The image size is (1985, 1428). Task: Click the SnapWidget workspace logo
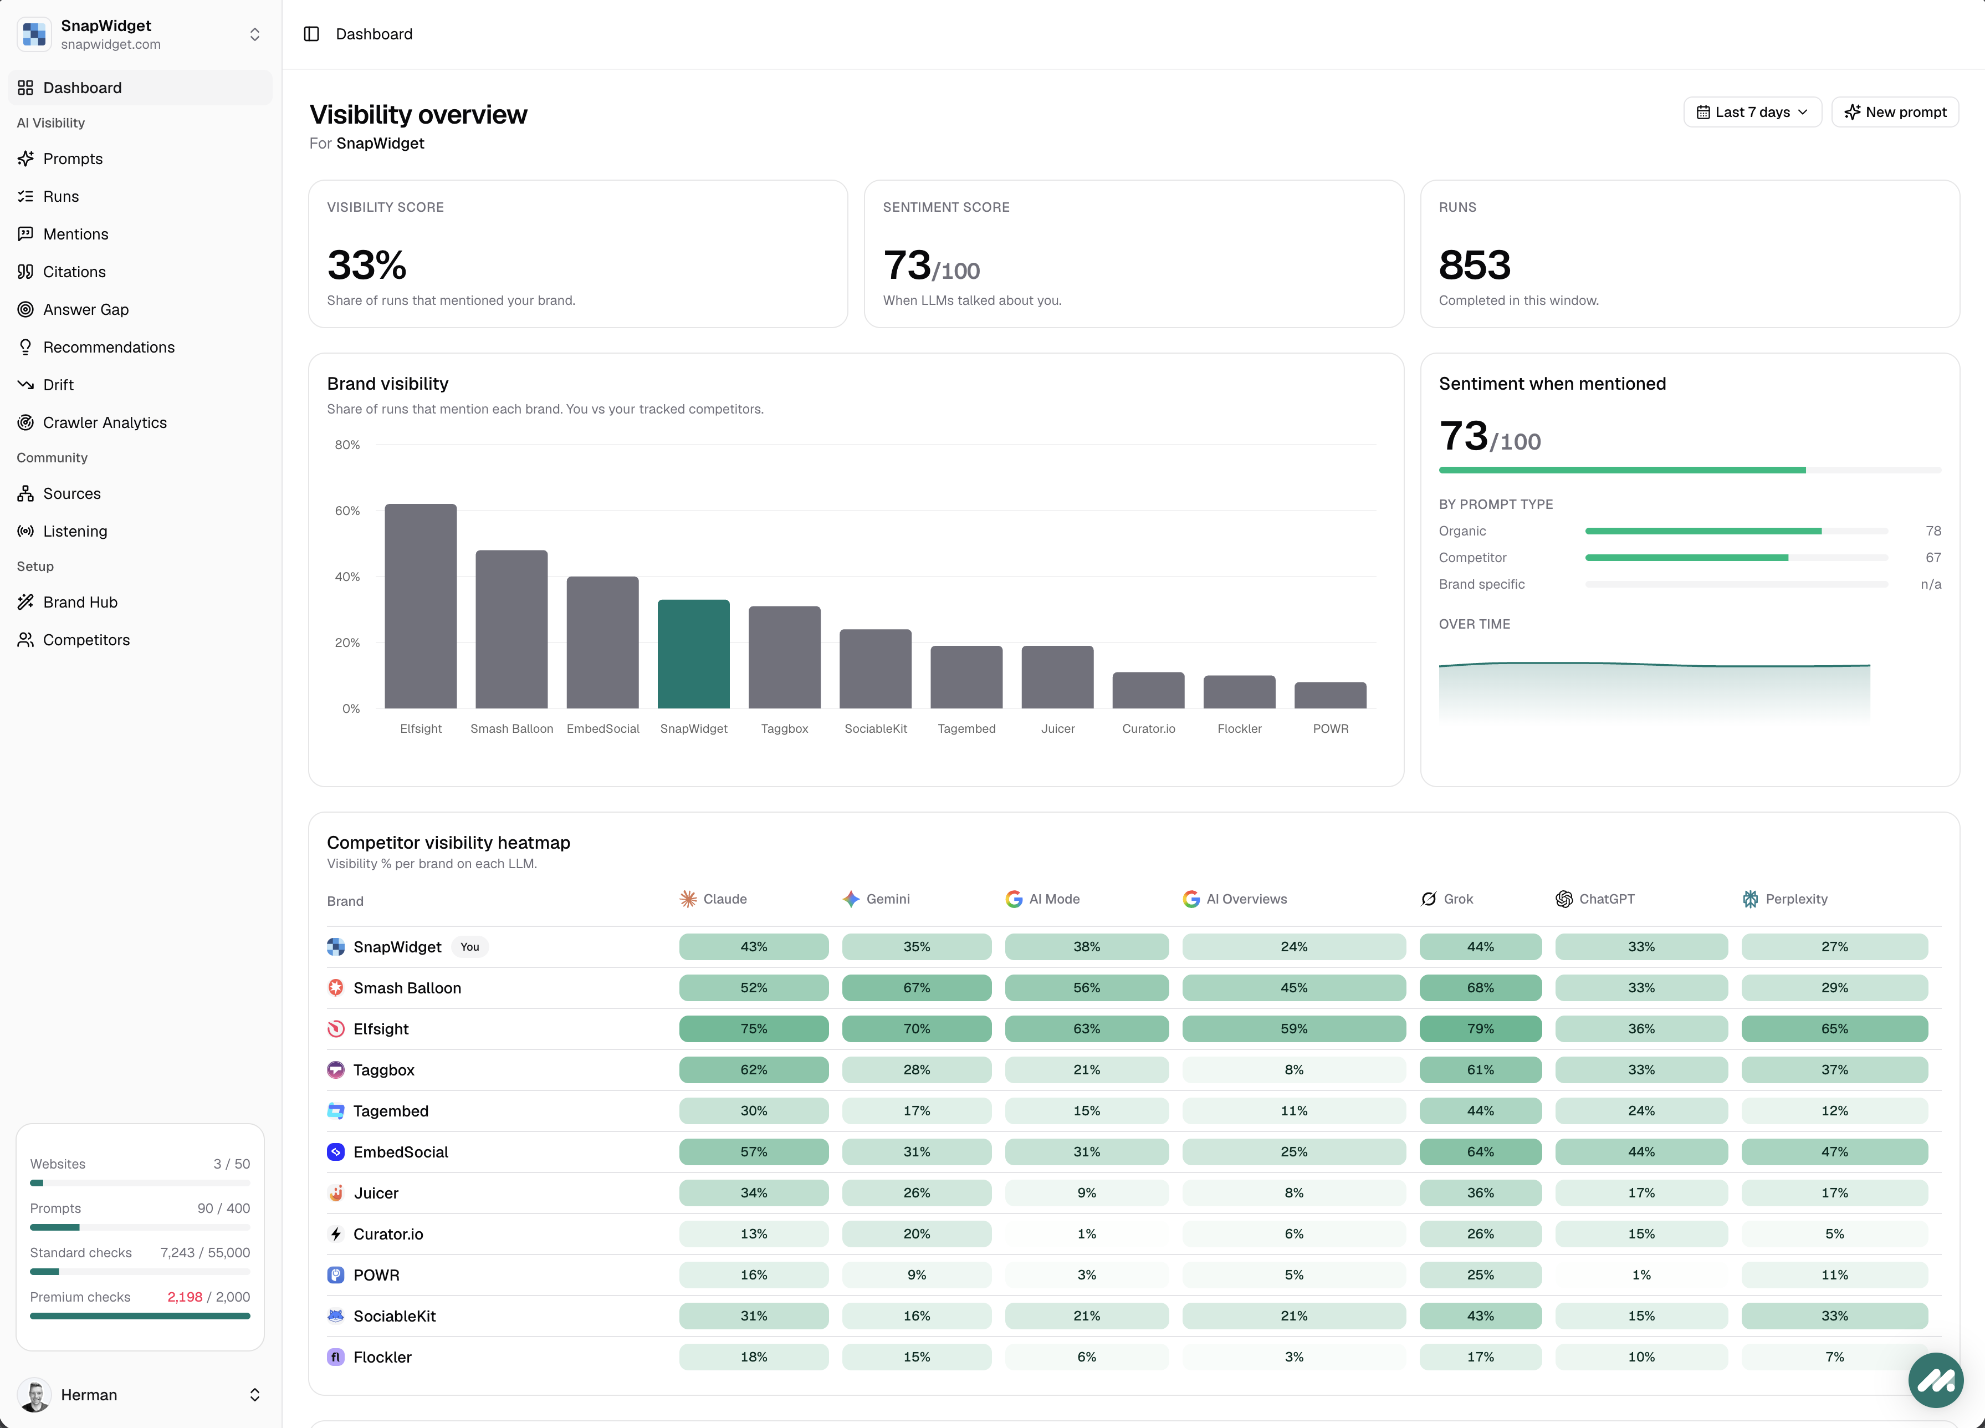coord(34,34)
